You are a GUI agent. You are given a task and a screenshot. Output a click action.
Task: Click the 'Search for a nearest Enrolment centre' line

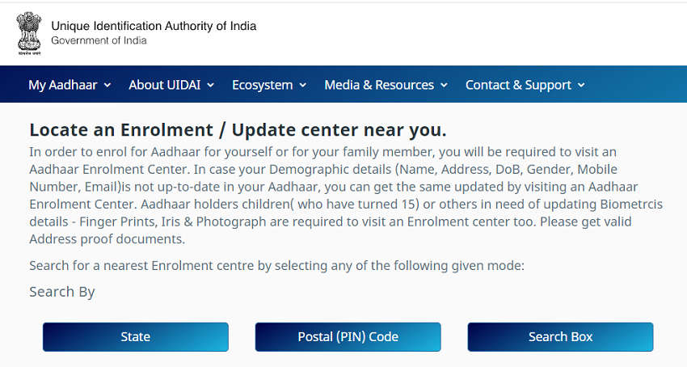click(x=276, y=265)
